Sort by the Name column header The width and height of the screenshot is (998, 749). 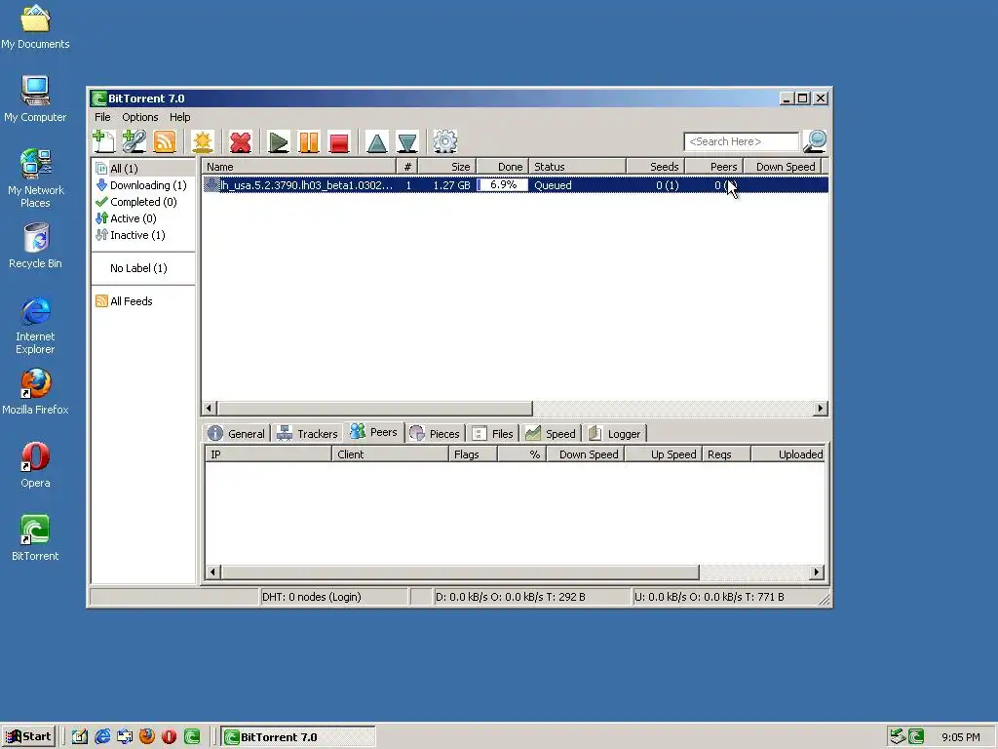[298, 167]
